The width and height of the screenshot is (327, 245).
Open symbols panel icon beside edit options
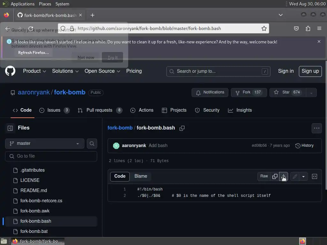click(x=315, y=176)
